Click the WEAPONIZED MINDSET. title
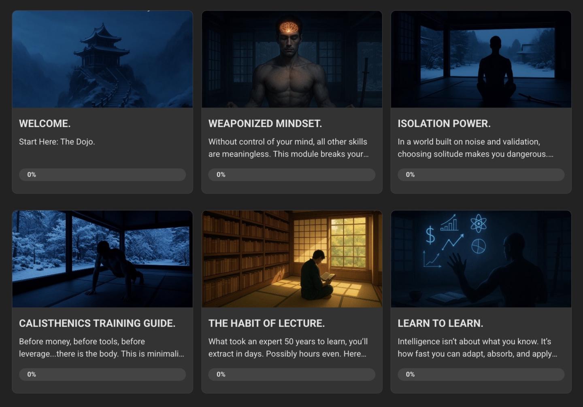This screenshot has height=407, width=583. pos(265,124)
